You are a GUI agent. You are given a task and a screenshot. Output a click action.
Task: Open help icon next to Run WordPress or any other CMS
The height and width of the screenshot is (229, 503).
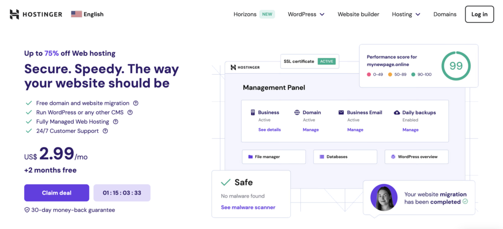point(130,113)
